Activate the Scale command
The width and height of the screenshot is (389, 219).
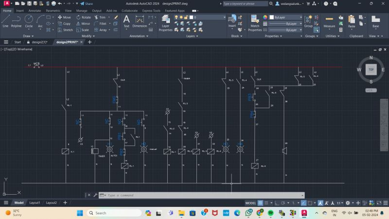[82, 30]
